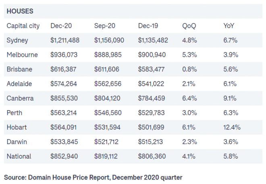
Task: Click the Domain House Price Report source text
Action: click(x=93, y=177)
